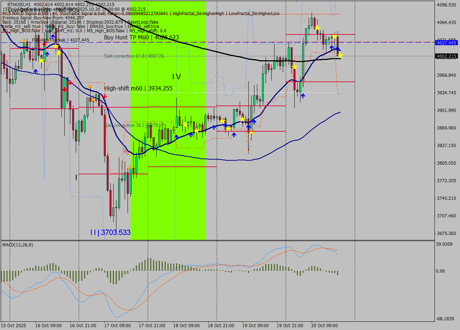Screen dimensions: 460x330
Task: Click the blue up arrow under the lower blue moving average on 16 Oct
Action: (36, 71)
